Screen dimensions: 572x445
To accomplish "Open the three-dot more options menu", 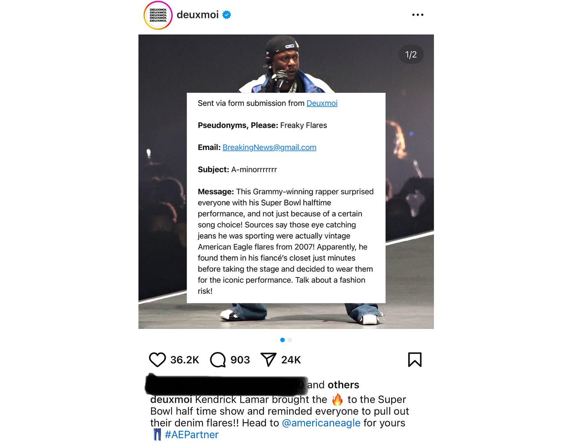I will (418, 15).
